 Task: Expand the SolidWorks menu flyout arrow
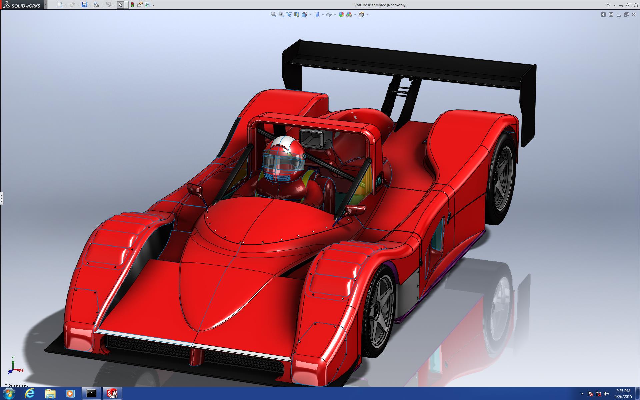coord(45,5)
